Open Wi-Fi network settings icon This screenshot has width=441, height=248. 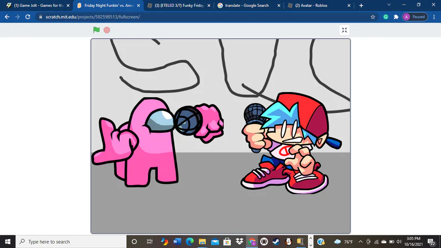pyautogui.click(x=376, y=242)
